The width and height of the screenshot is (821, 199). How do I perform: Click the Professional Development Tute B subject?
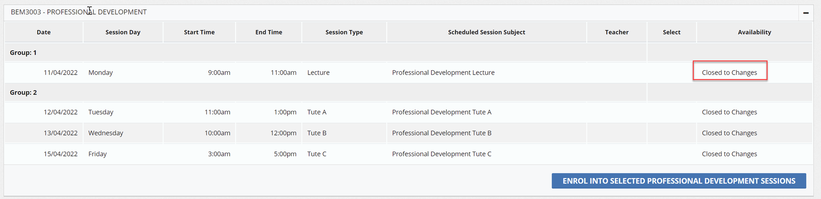point(441,133)
